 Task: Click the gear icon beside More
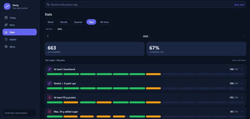pyautogui.click(x=6, y=47)
